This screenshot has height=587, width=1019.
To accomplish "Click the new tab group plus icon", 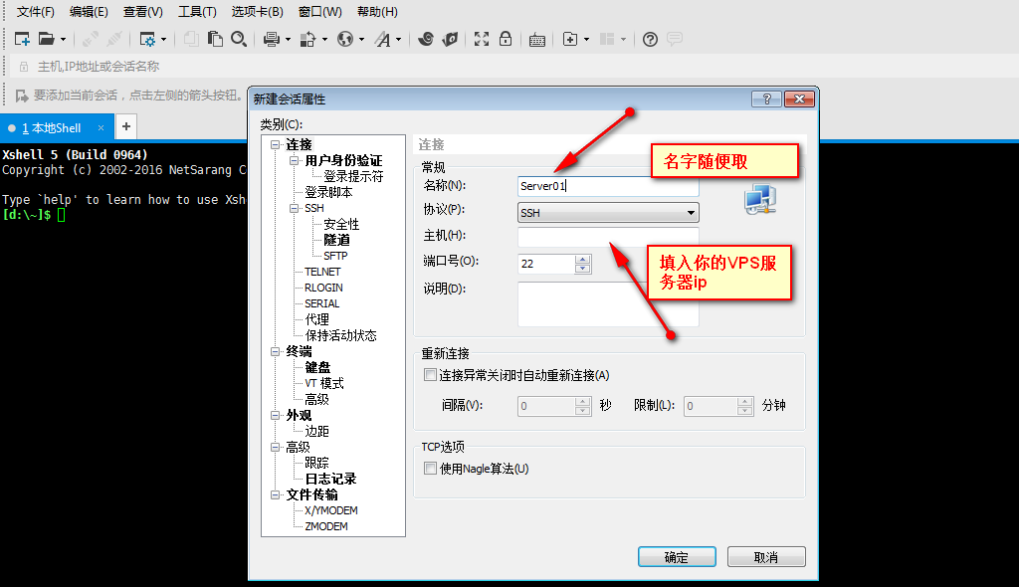I will [x=570, y=39].
